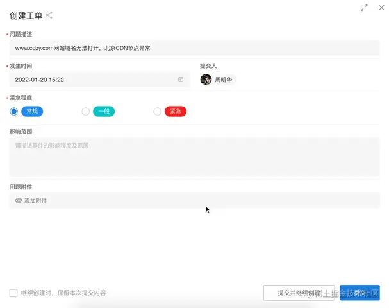389x308 pixels.
Task: Click the 紧急程度 label
Action: coord(21,98)
